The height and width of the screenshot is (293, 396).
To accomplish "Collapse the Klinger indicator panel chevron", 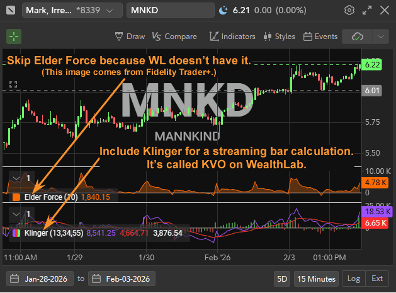I will click(x=16, y=214).
